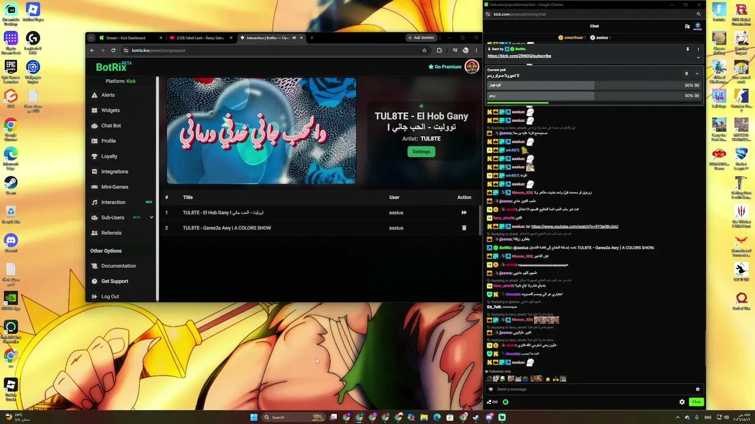Click the Send a message field

click(594, 389)
